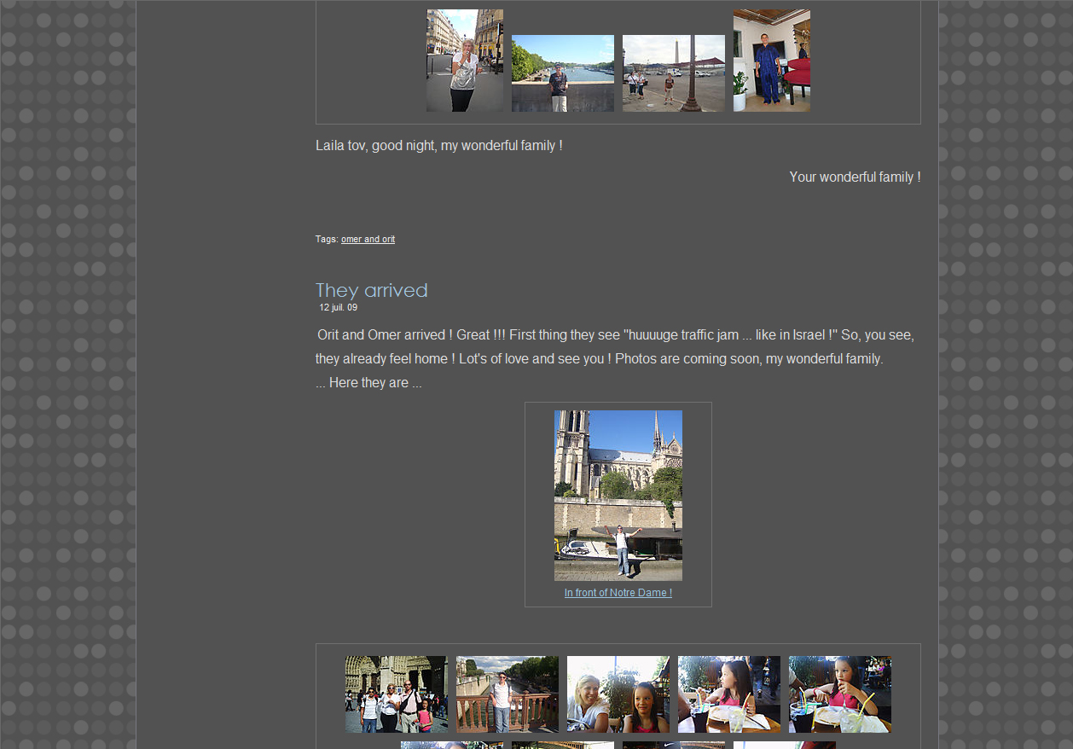
Task: Click the 'Laila tov, good night' text line
Action: [438, 146]
